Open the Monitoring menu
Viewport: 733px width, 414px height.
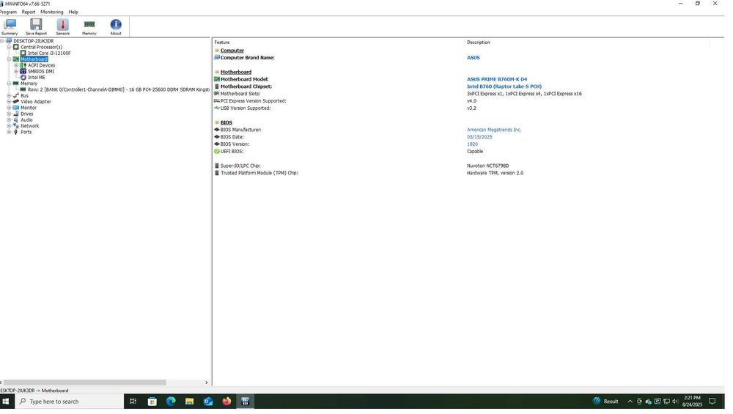pyautogui.click(x=52, y=12)
